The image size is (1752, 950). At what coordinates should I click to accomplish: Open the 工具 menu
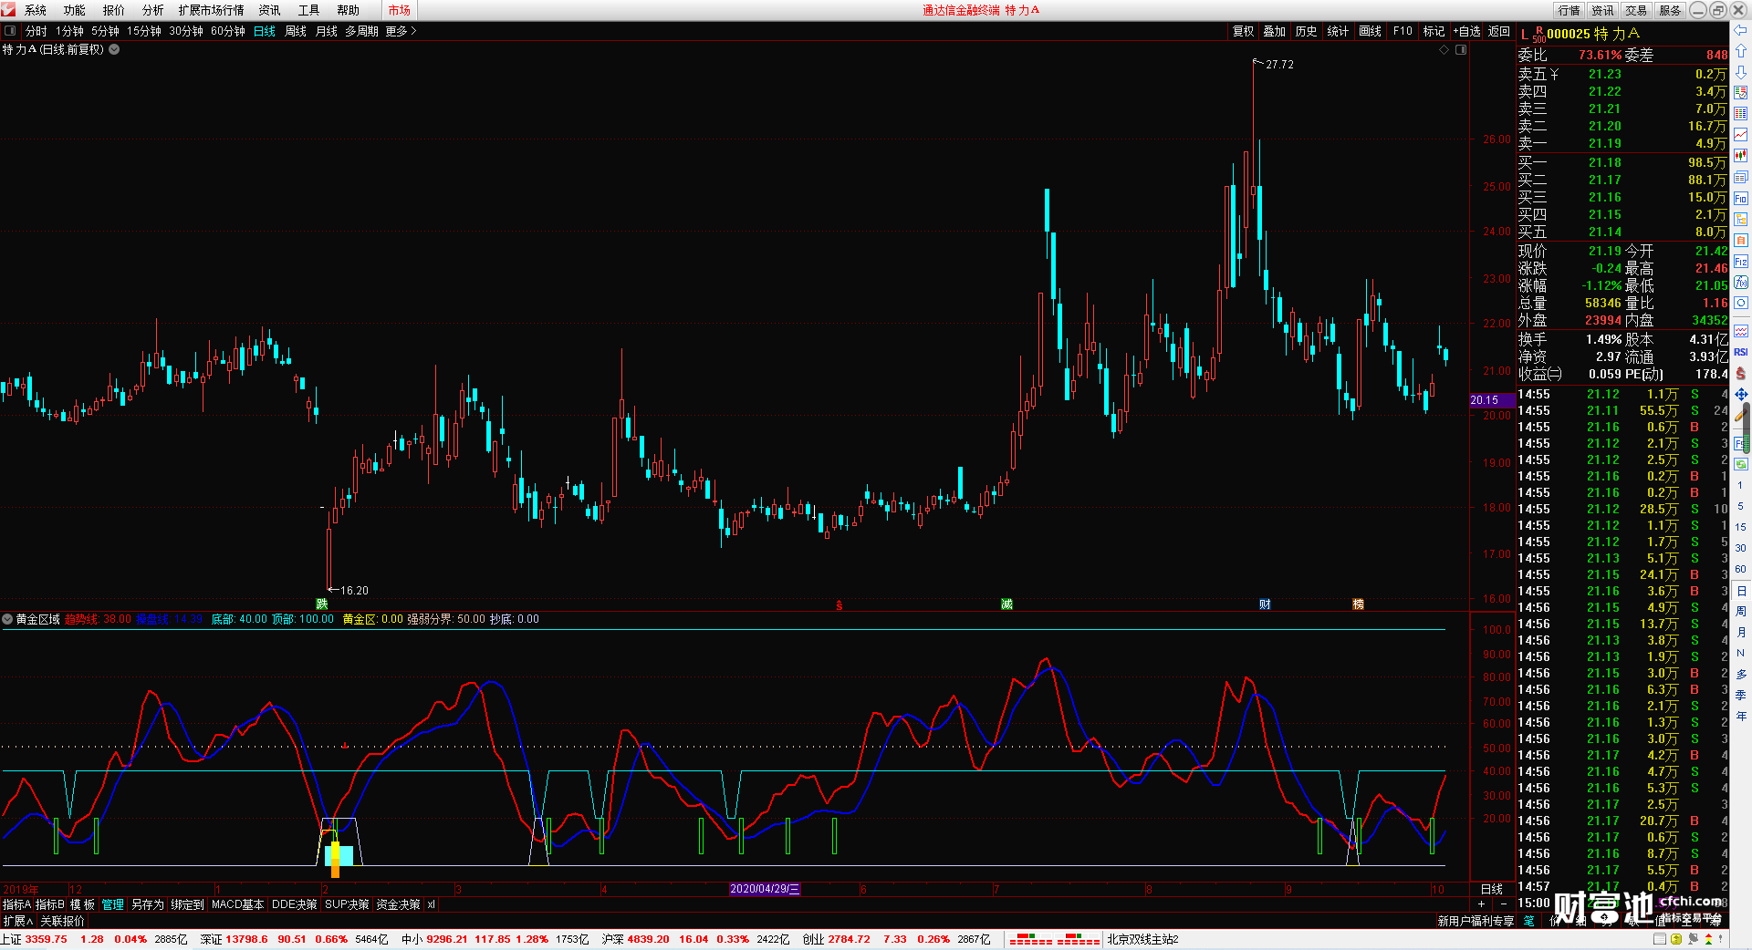point(309,10)
